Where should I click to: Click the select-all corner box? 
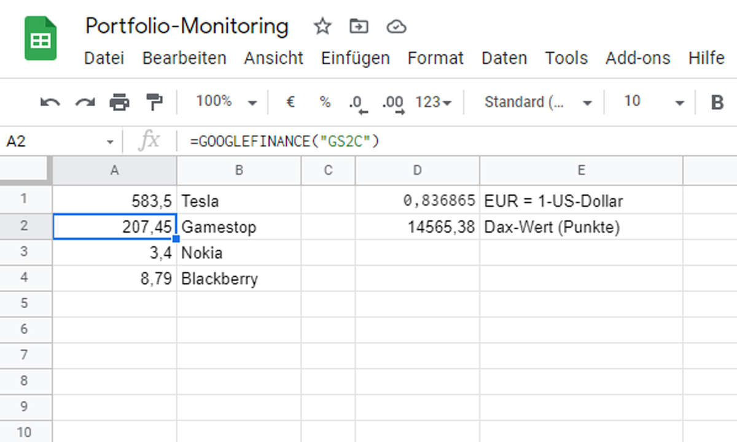[x=25, y=171]
